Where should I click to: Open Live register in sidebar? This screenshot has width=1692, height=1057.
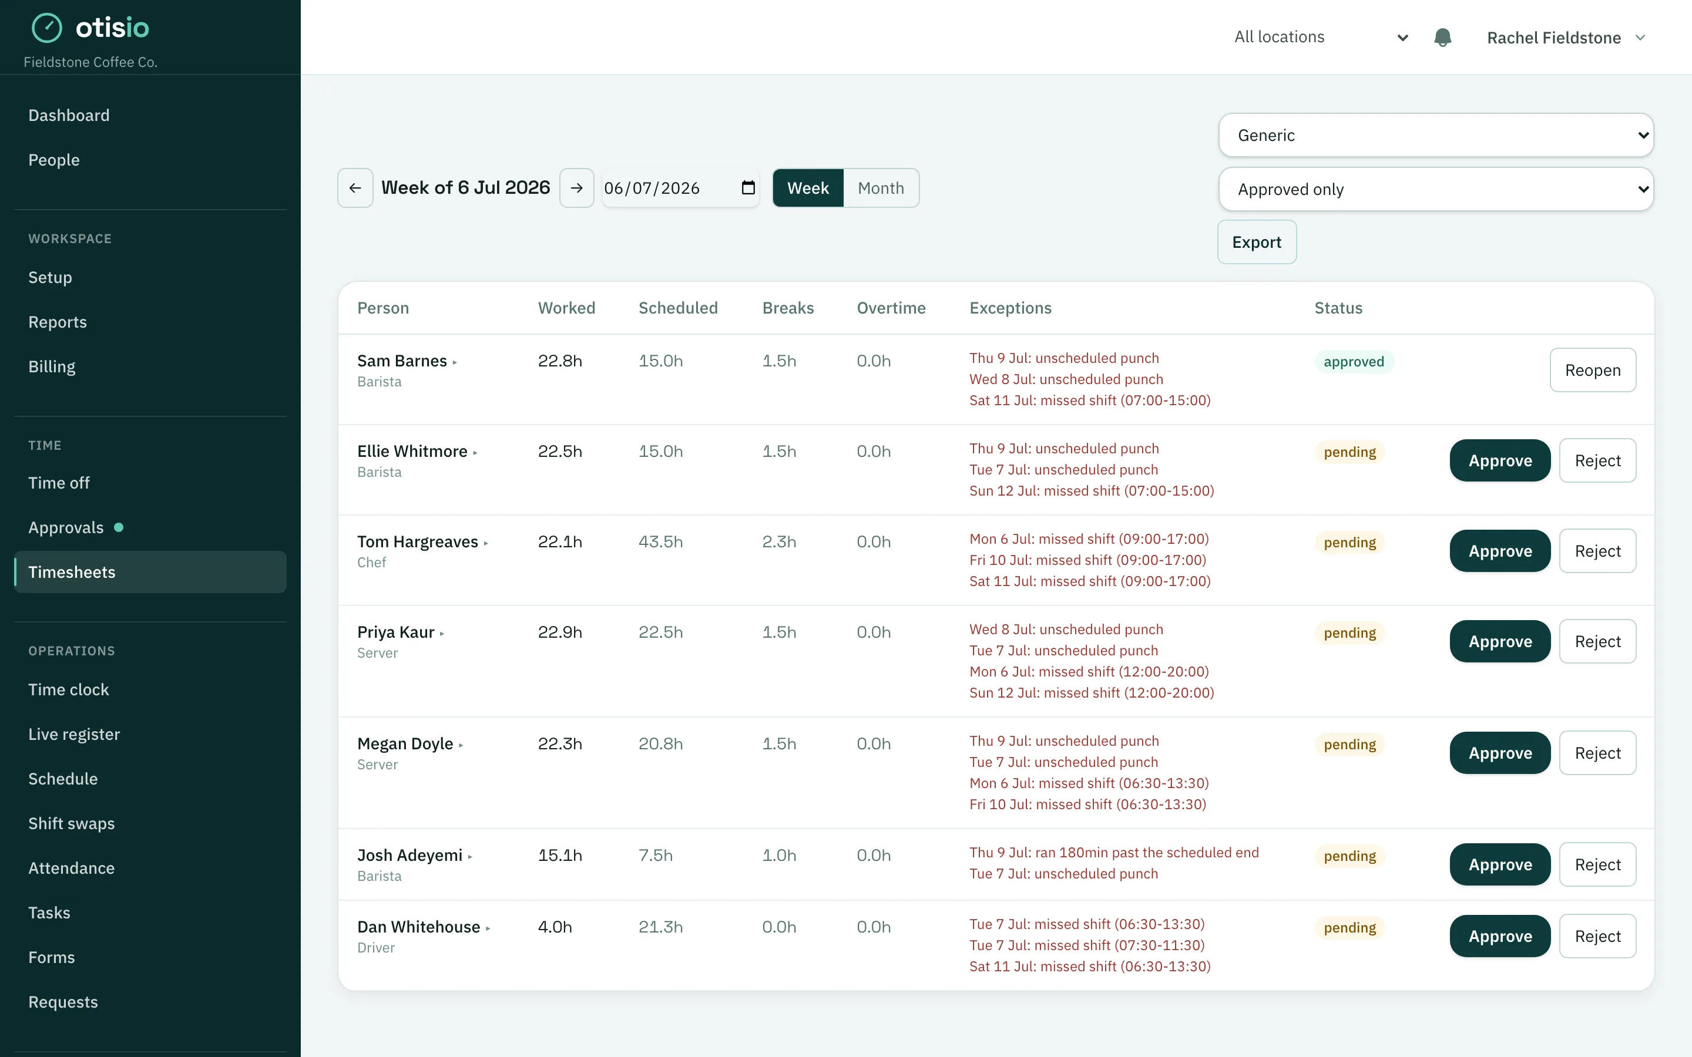click(x=150, y=734)
